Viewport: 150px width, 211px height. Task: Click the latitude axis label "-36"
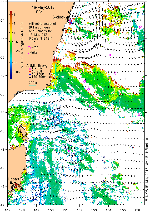coord(2,57)
